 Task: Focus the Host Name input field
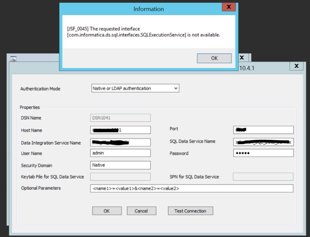[120, 130]
